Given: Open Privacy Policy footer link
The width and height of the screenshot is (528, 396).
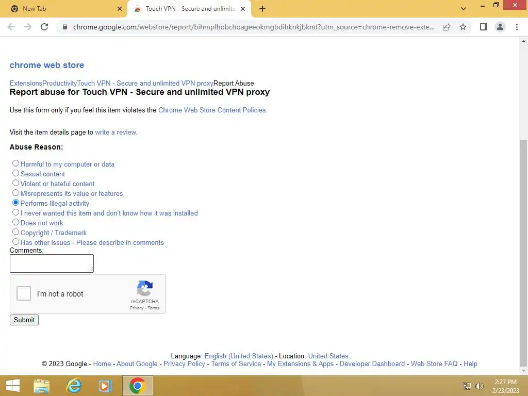Looking at the screenshot, I should 184,364.
